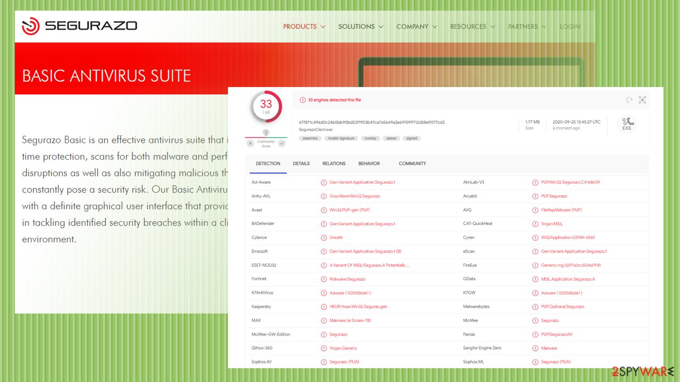The width and height of the screenshot is (680, 382).
Task: Open the Products menu
Action: [x=300, y=27]
